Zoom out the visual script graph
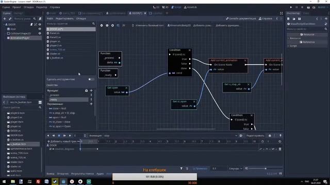Screen dimensions: 330x185 tap(102, 25)
